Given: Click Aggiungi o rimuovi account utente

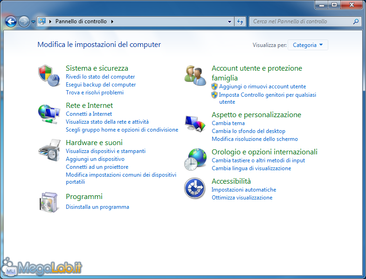Looking at the screenshot, I should [262, 86].
